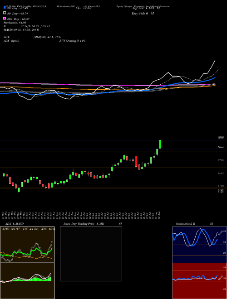Viewport: 227px width, 299px height.
Task: Click the 'ADX: 58.97 +DY: 41.06' readout
Action: [20, 229]
